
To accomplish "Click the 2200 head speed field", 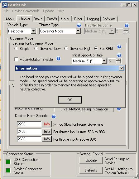I will pos(29,124).
